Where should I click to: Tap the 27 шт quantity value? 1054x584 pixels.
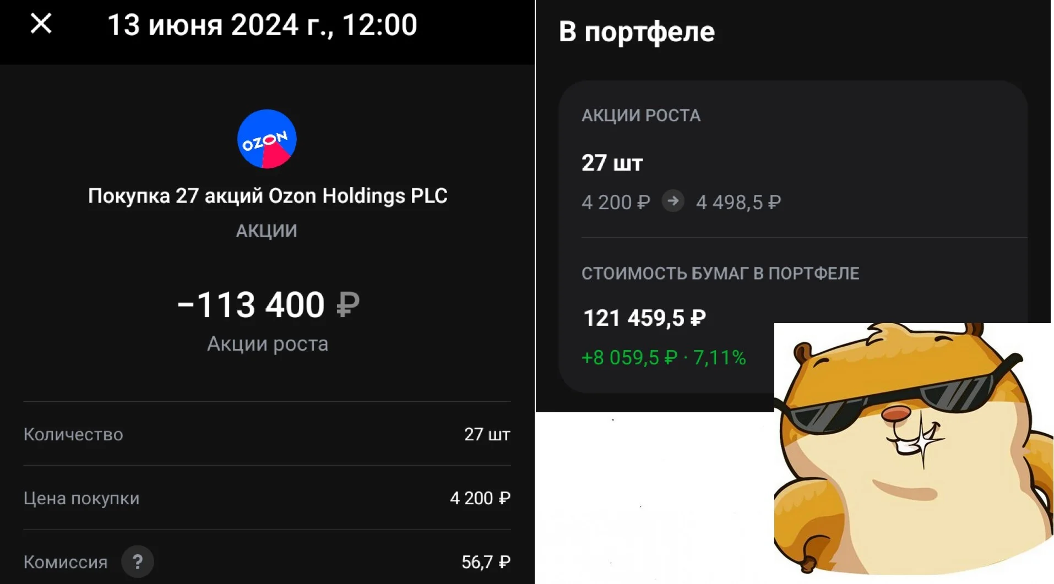[487, 434]
